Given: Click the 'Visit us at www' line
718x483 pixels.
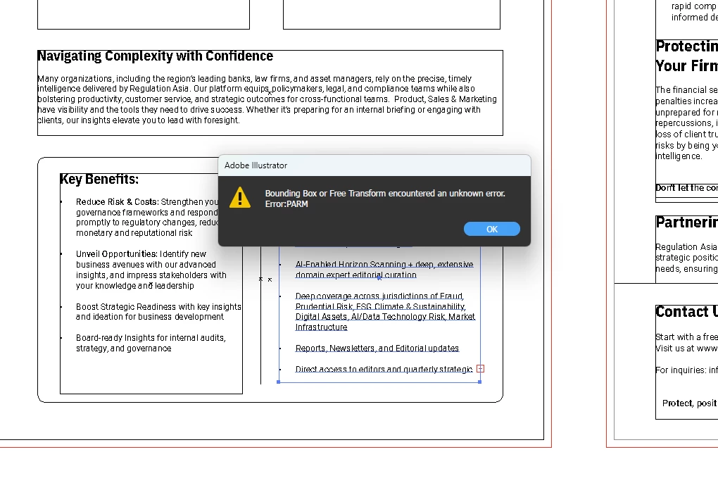Looking at the screenshot, I should pyautogui.click(x=686, y=349).
